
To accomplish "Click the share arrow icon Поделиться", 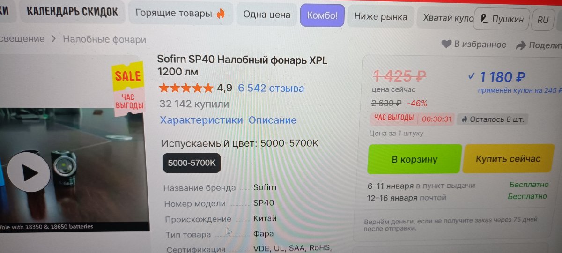I will pos(521,45).
